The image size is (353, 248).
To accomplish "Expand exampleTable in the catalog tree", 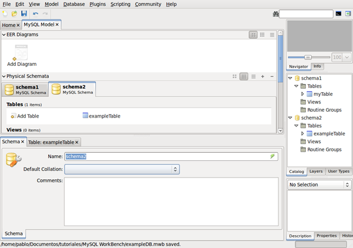I will click(x=302, y=133).
